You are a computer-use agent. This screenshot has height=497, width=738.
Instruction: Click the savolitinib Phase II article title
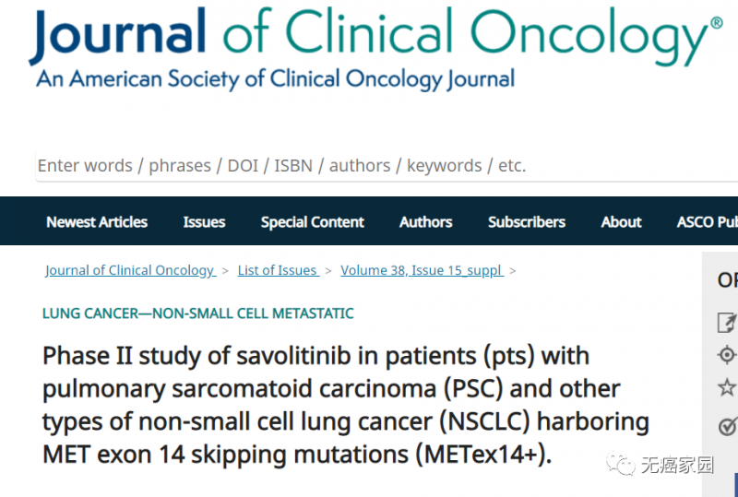coord(346,405)
